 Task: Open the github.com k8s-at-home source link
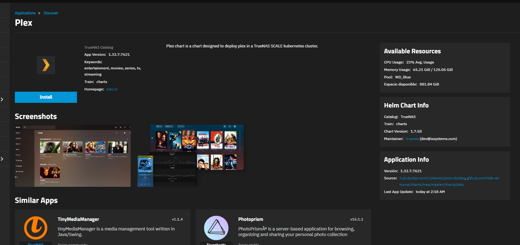coord(450,181)
